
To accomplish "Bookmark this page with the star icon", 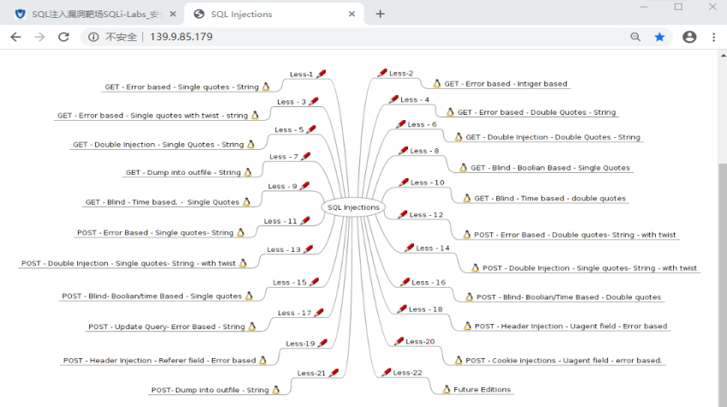I will (x=659, y=37).
